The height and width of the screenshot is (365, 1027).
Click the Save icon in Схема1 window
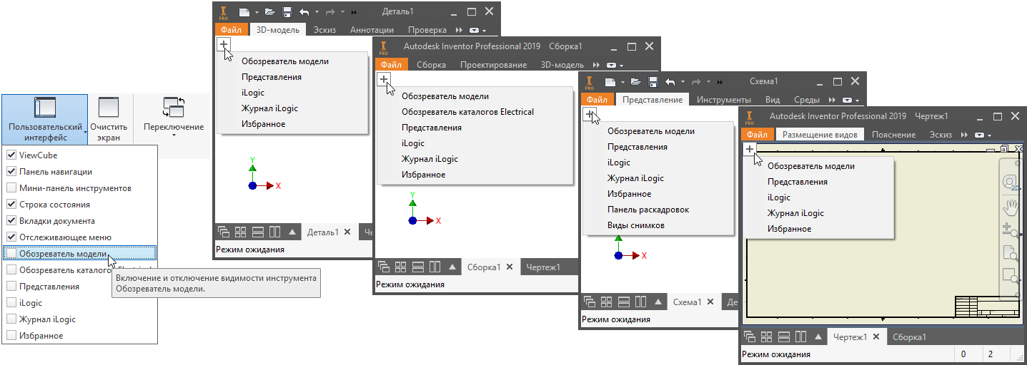pyautogui.click(x=653, y=82)
